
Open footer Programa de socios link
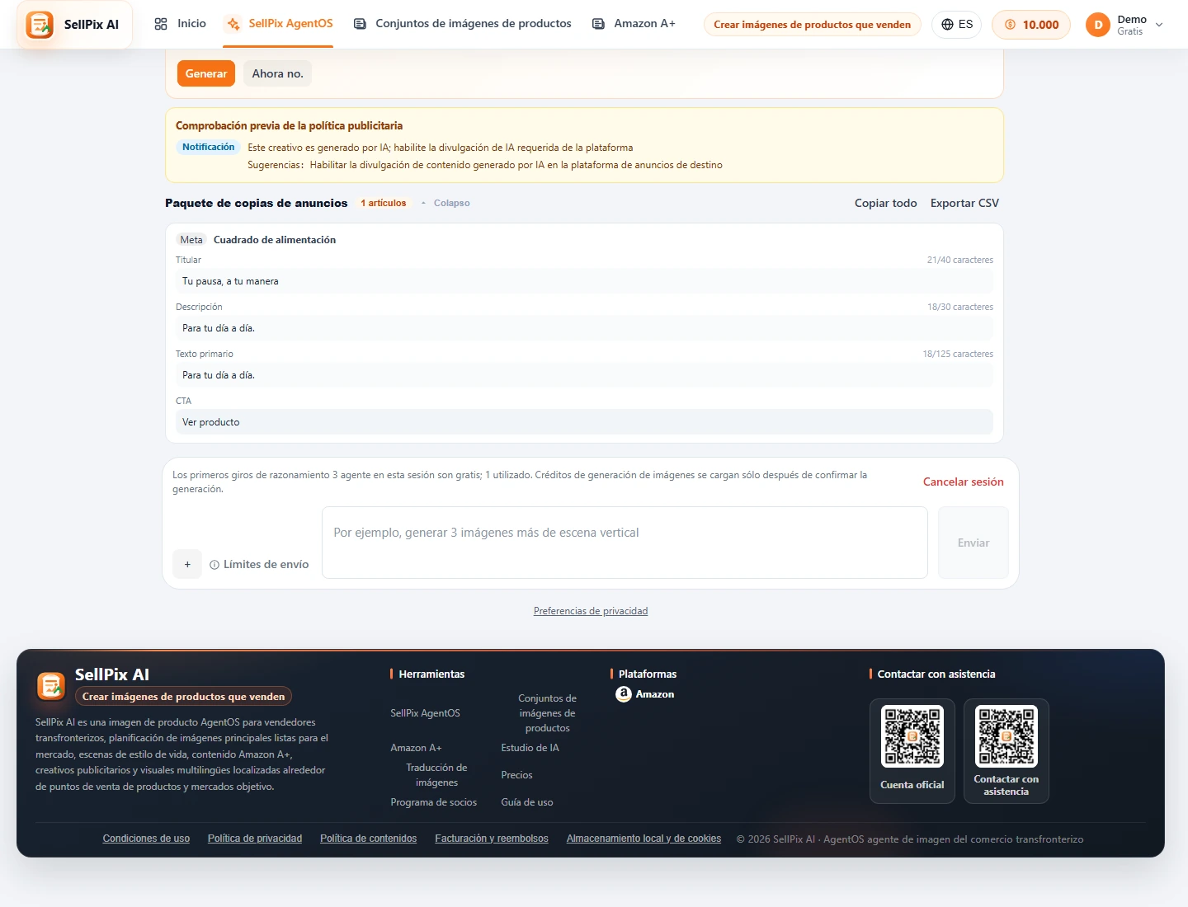[433, 802]
